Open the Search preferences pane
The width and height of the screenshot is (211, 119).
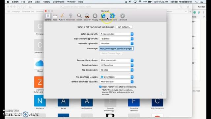[79, 17]
